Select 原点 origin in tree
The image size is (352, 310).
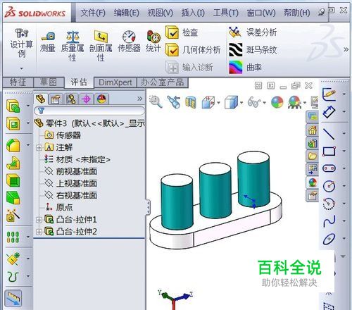click(x=59, y=207)
